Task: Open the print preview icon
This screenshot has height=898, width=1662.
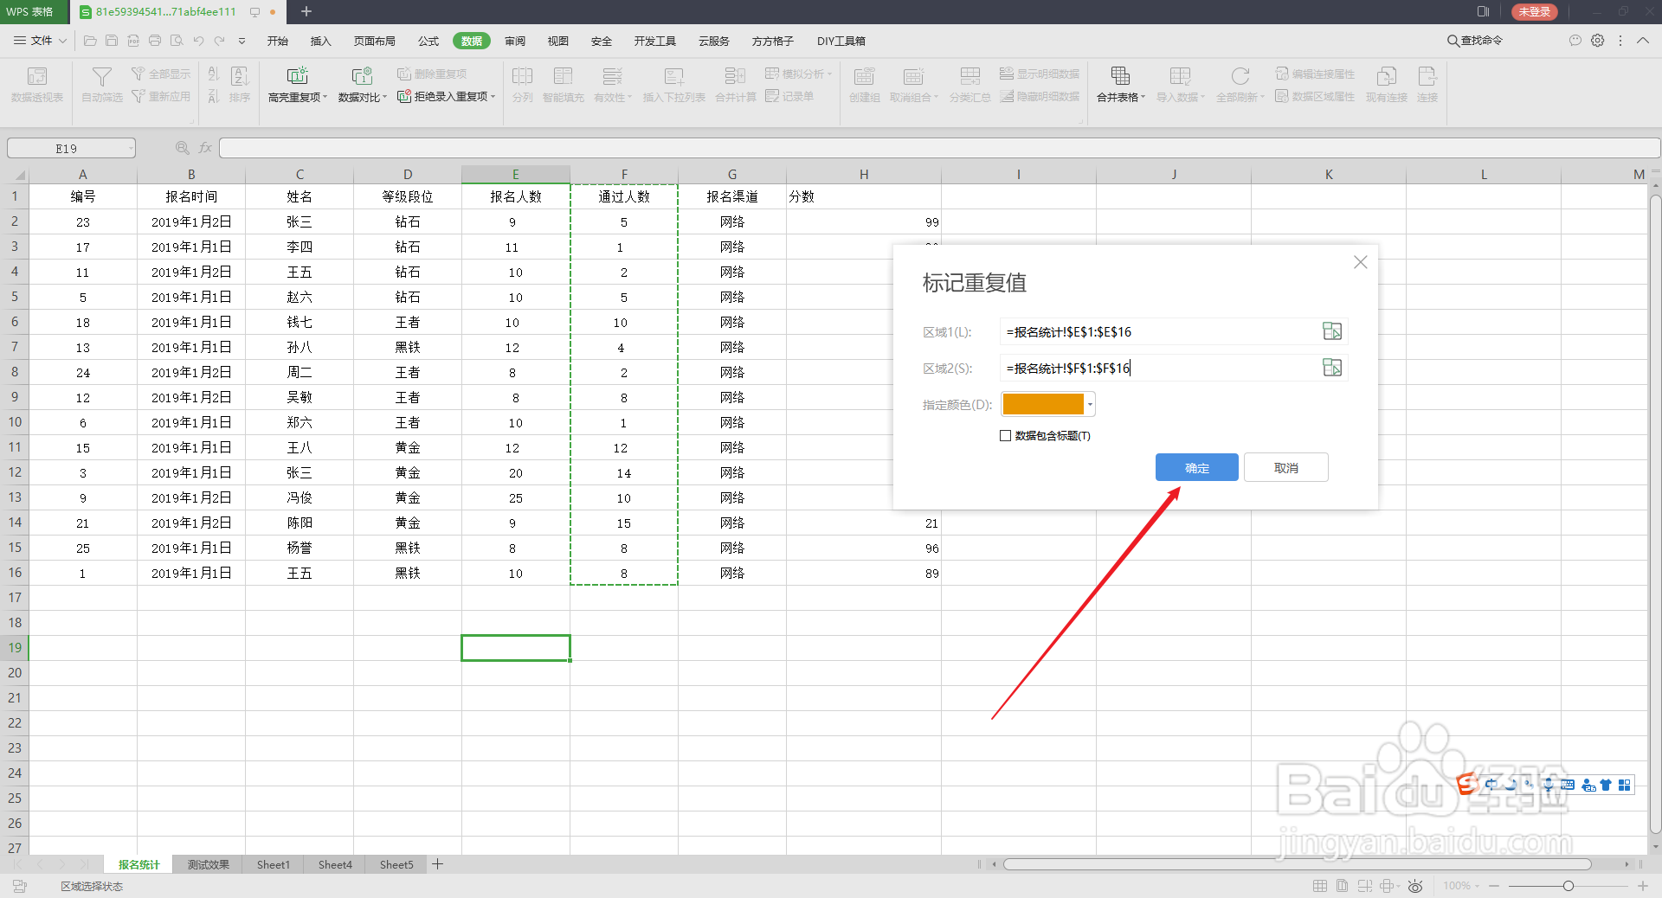Action: 177,41
